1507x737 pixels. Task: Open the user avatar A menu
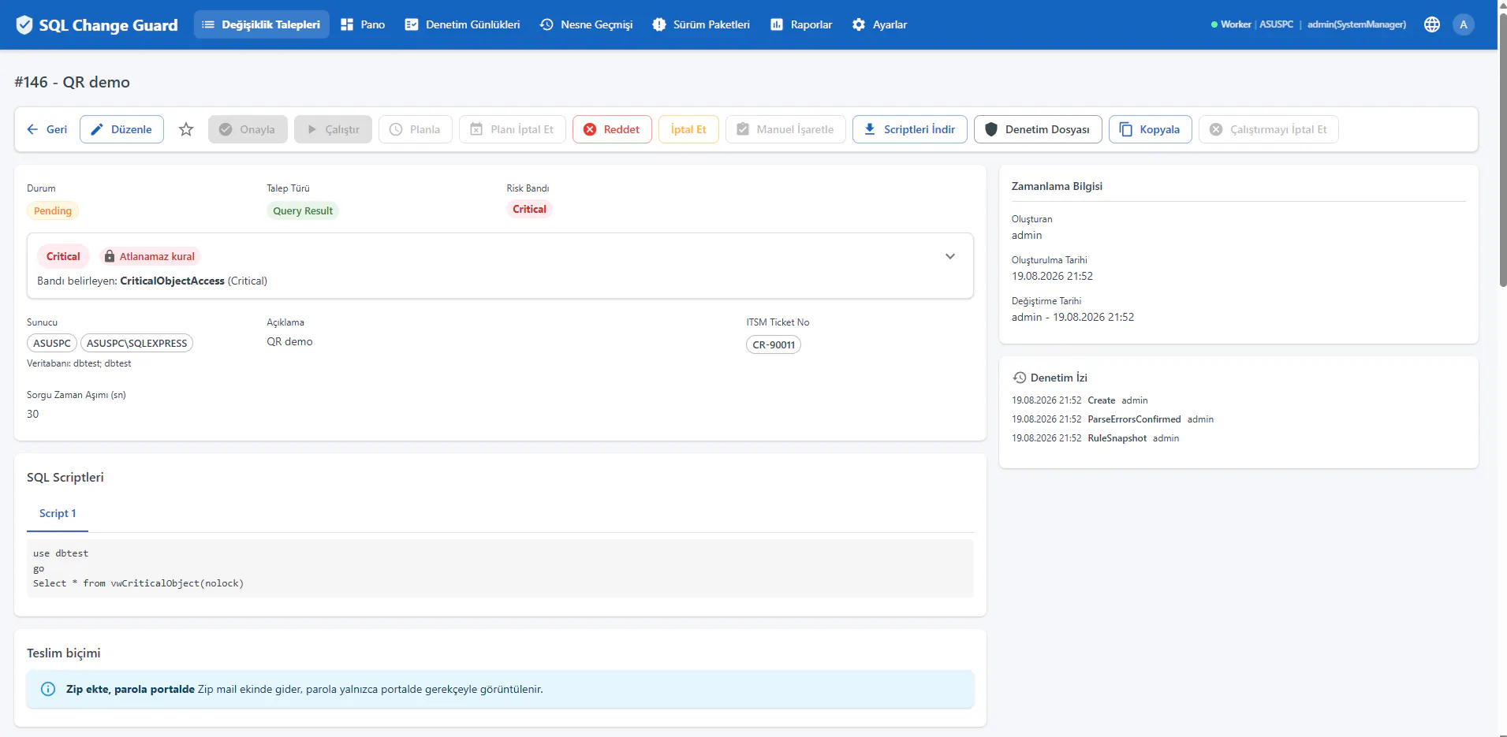tap(1464, 24)
